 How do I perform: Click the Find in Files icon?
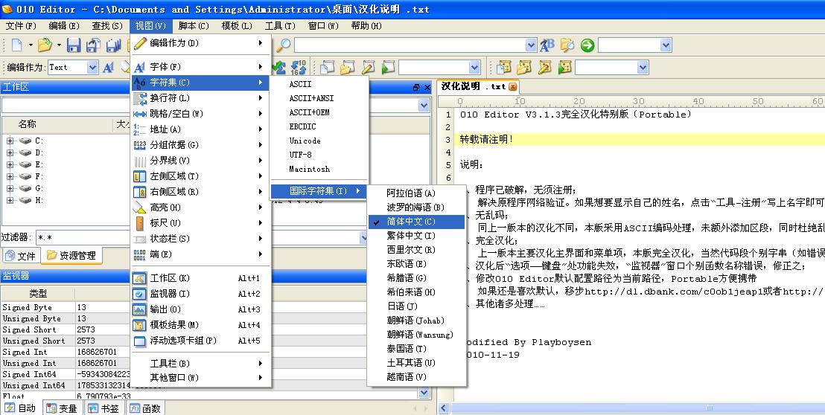[x=567, y=45]
